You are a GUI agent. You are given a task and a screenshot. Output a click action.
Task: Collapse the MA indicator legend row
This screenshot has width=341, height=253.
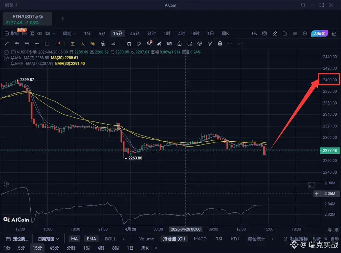coord(6,58)
